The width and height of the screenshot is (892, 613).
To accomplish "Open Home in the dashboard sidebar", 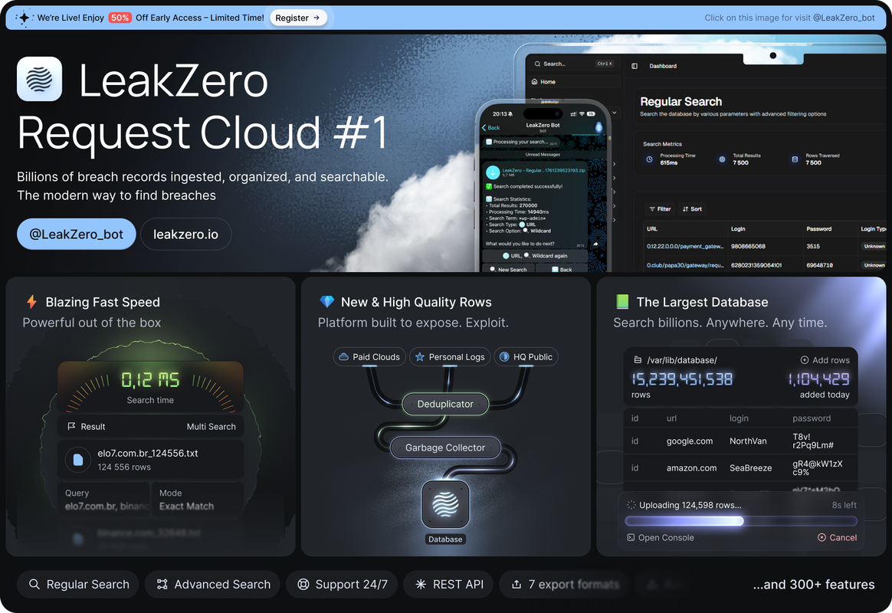I will pyautogui.click(x=574, y=82).
